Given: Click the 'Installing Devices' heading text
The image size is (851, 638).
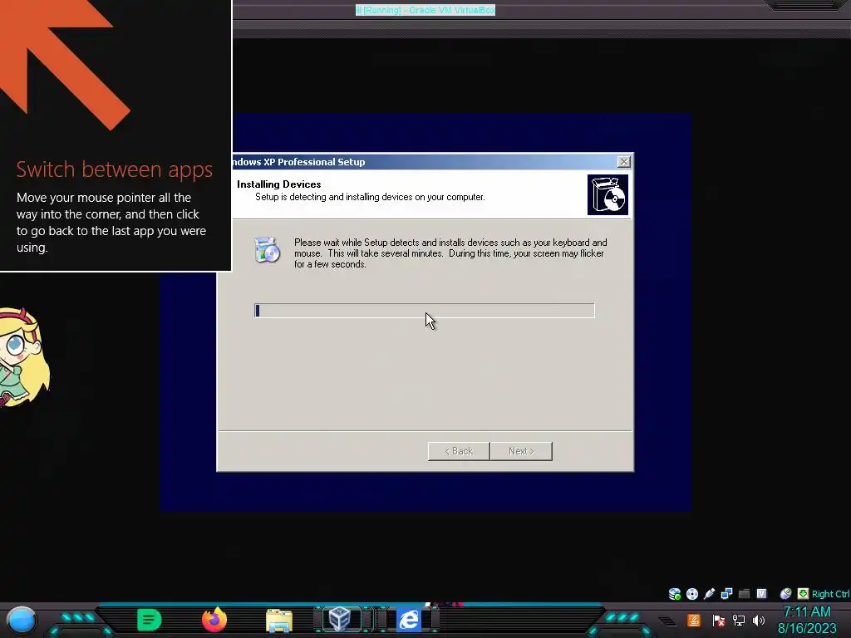Looking at the screenshot, I should pyautogui.click(x=279, y=184).
